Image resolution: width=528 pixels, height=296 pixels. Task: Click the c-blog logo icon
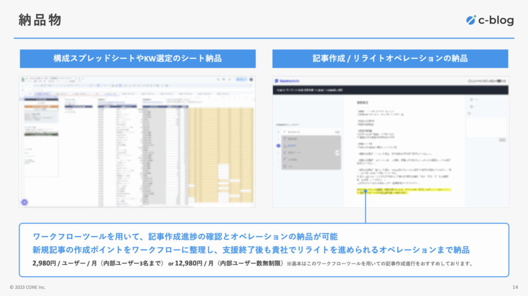pyautogui.click(x=471, y=20)
